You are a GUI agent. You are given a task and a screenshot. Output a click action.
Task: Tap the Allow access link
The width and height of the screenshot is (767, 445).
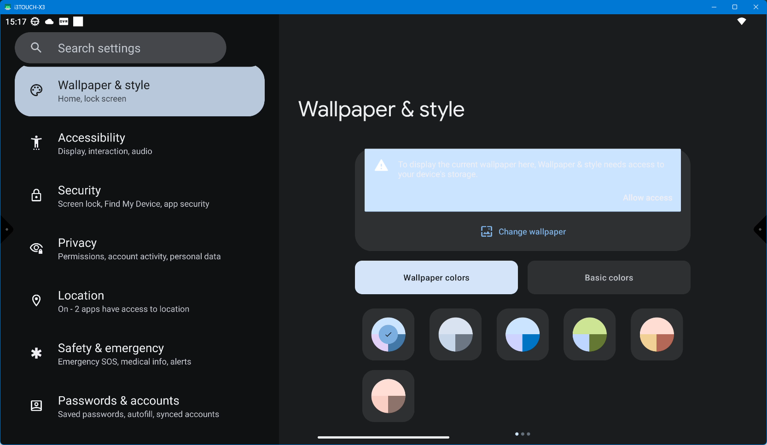(647, 198)
